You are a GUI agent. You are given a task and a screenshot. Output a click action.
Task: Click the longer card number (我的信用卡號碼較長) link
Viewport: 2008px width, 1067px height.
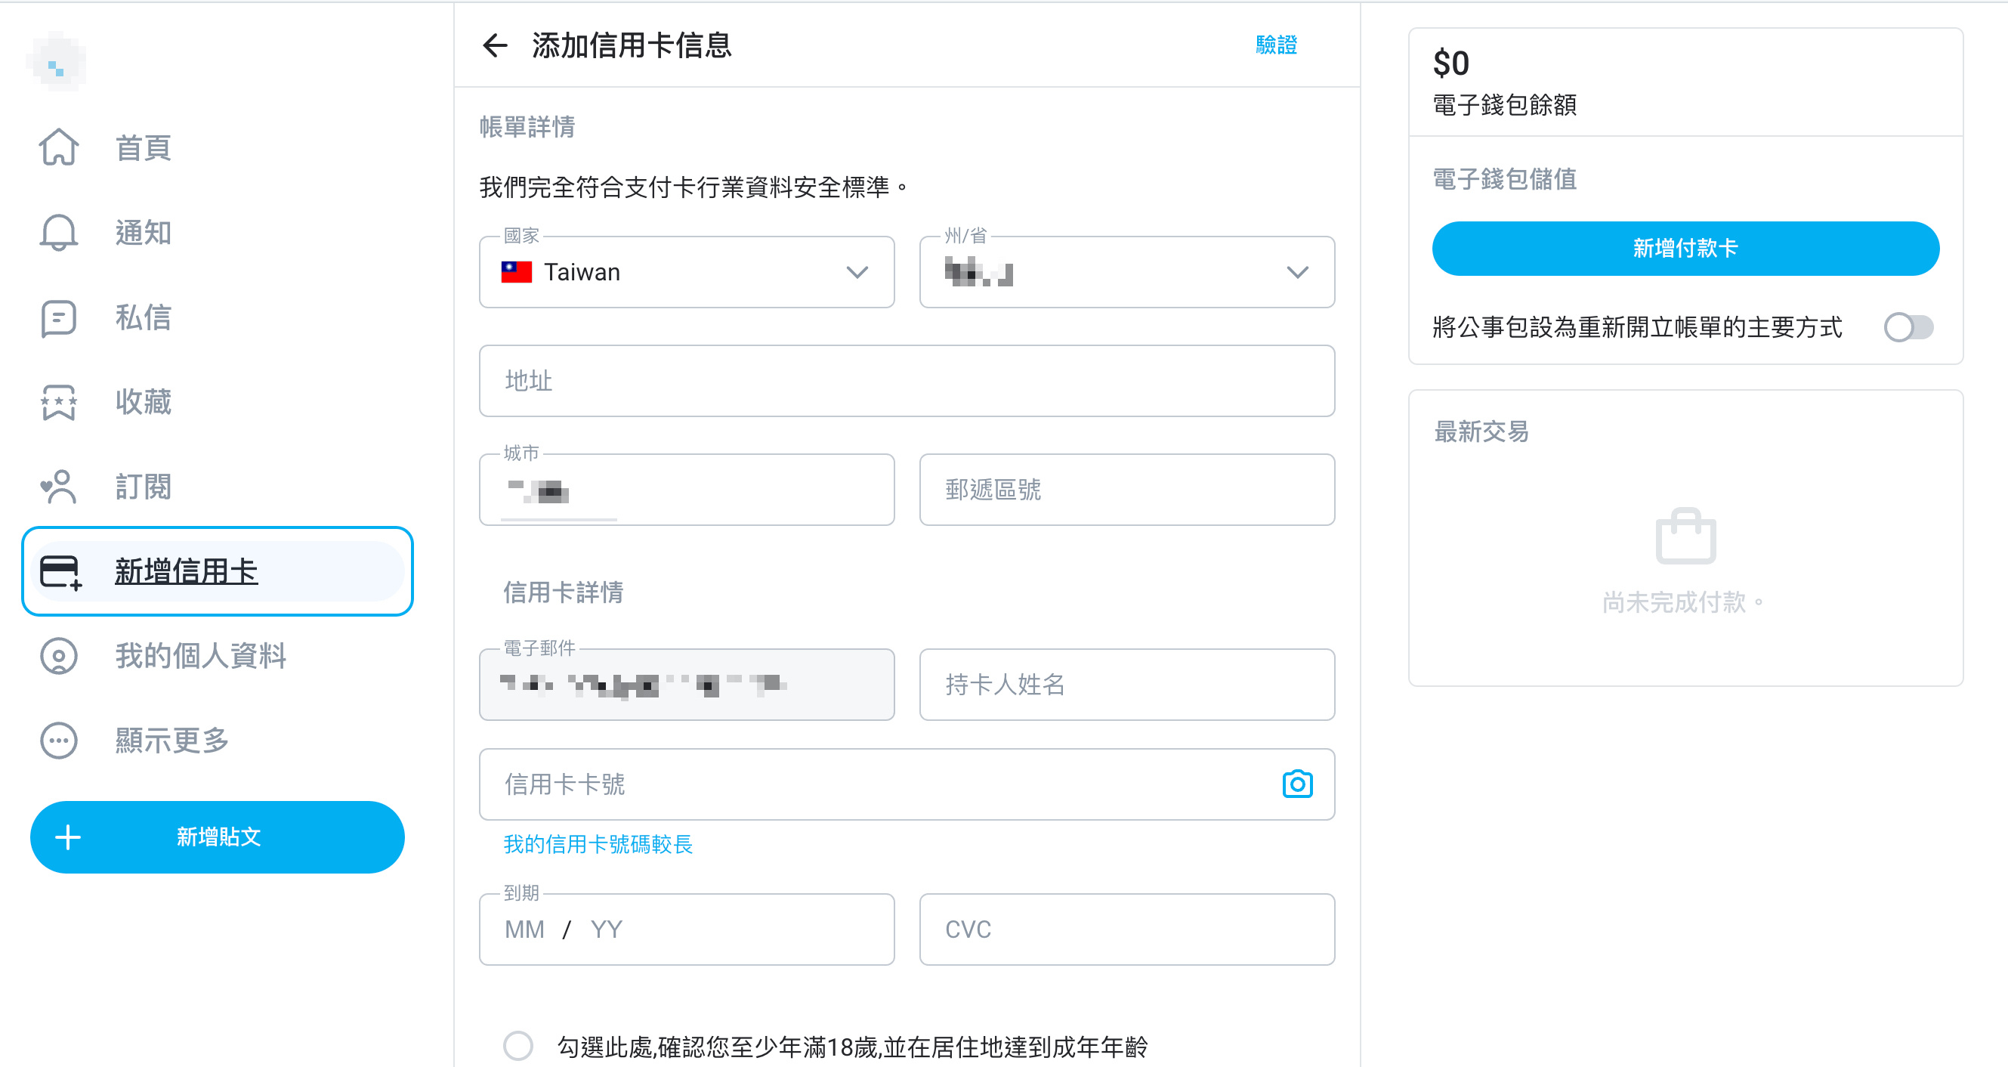[598, 844]
